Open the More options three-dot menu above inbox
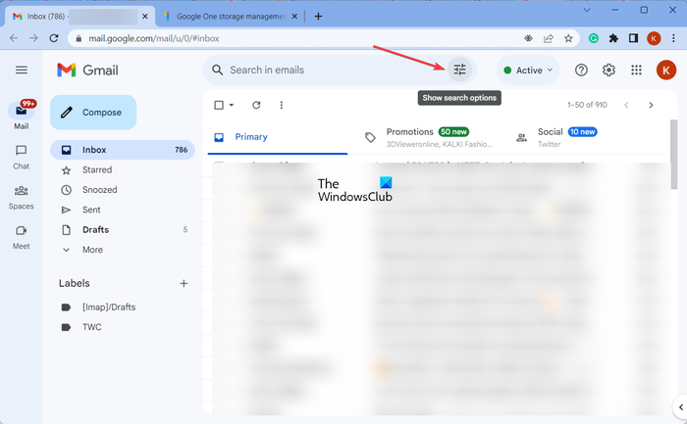This screenshot has width=687, height=424. (x=282, y=105)
